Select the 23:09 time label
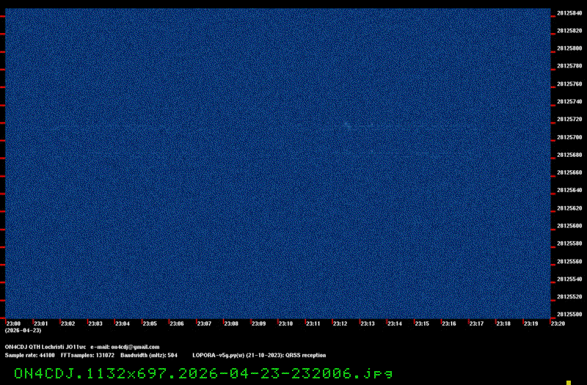 258,323
